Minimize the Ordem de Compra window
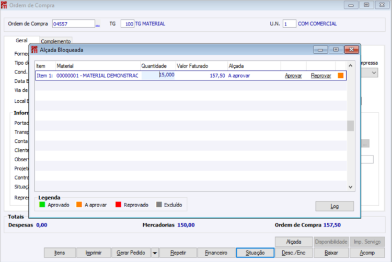392x262 pixels. pyautogui.click(x=351, y=5)
